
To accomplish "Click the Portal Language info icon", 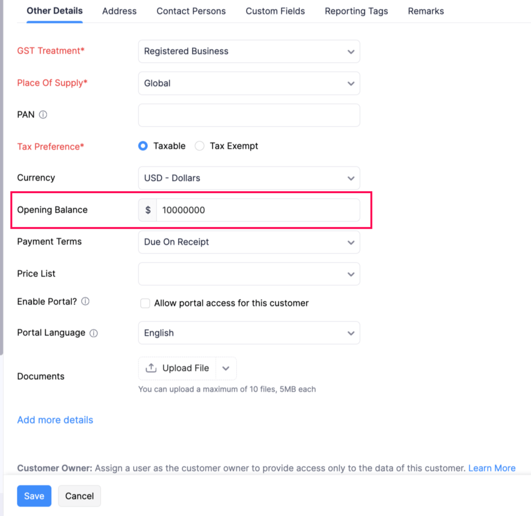I will pyautogui.click(x=94, y=333).
